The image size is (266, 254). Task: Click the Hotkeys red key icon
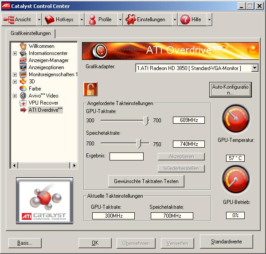49,20
